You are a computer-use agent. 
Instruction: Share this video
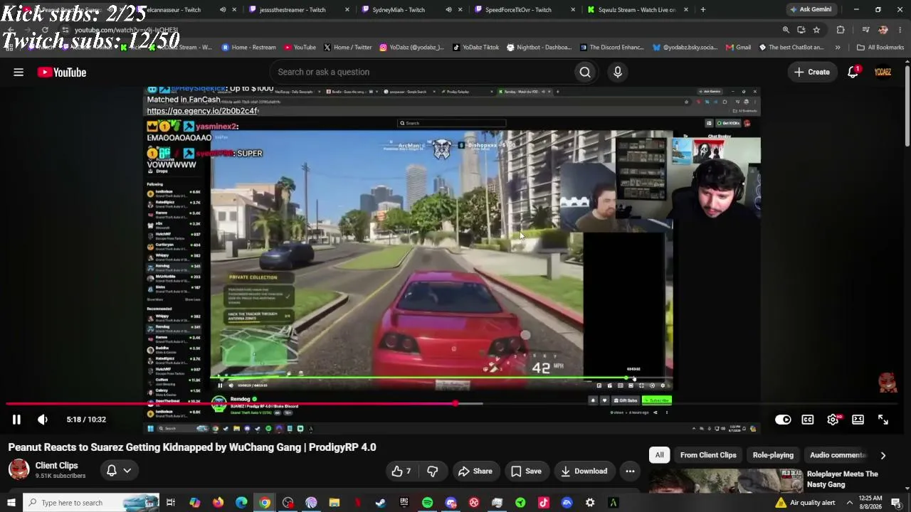click(475, 471)
